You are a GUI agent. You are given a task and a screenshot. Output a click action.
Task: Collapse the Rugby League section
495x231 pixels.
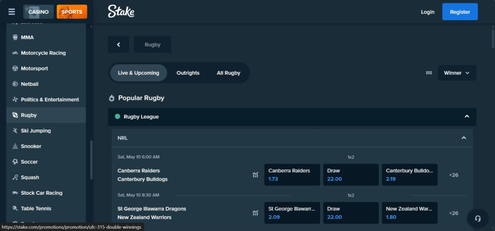tap(467, 116)
